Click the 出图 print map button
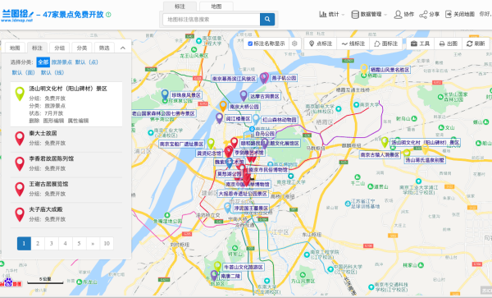 point(448,44)
